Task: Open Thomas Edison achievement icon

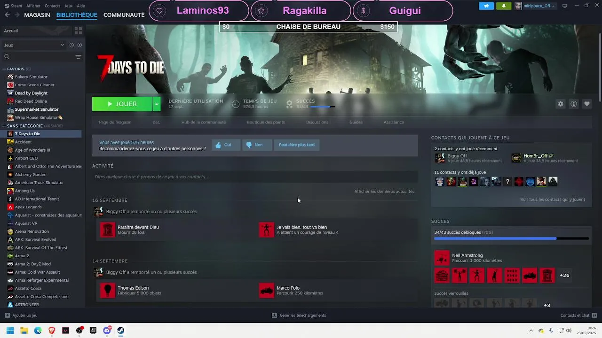Action: tap(108, 291)
